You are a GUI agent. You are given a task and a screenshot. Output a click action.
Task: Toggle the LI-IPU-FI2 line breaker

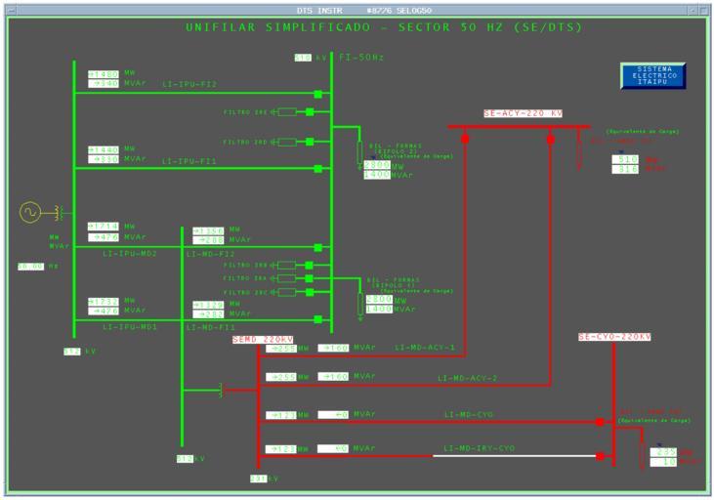[317, 95]
